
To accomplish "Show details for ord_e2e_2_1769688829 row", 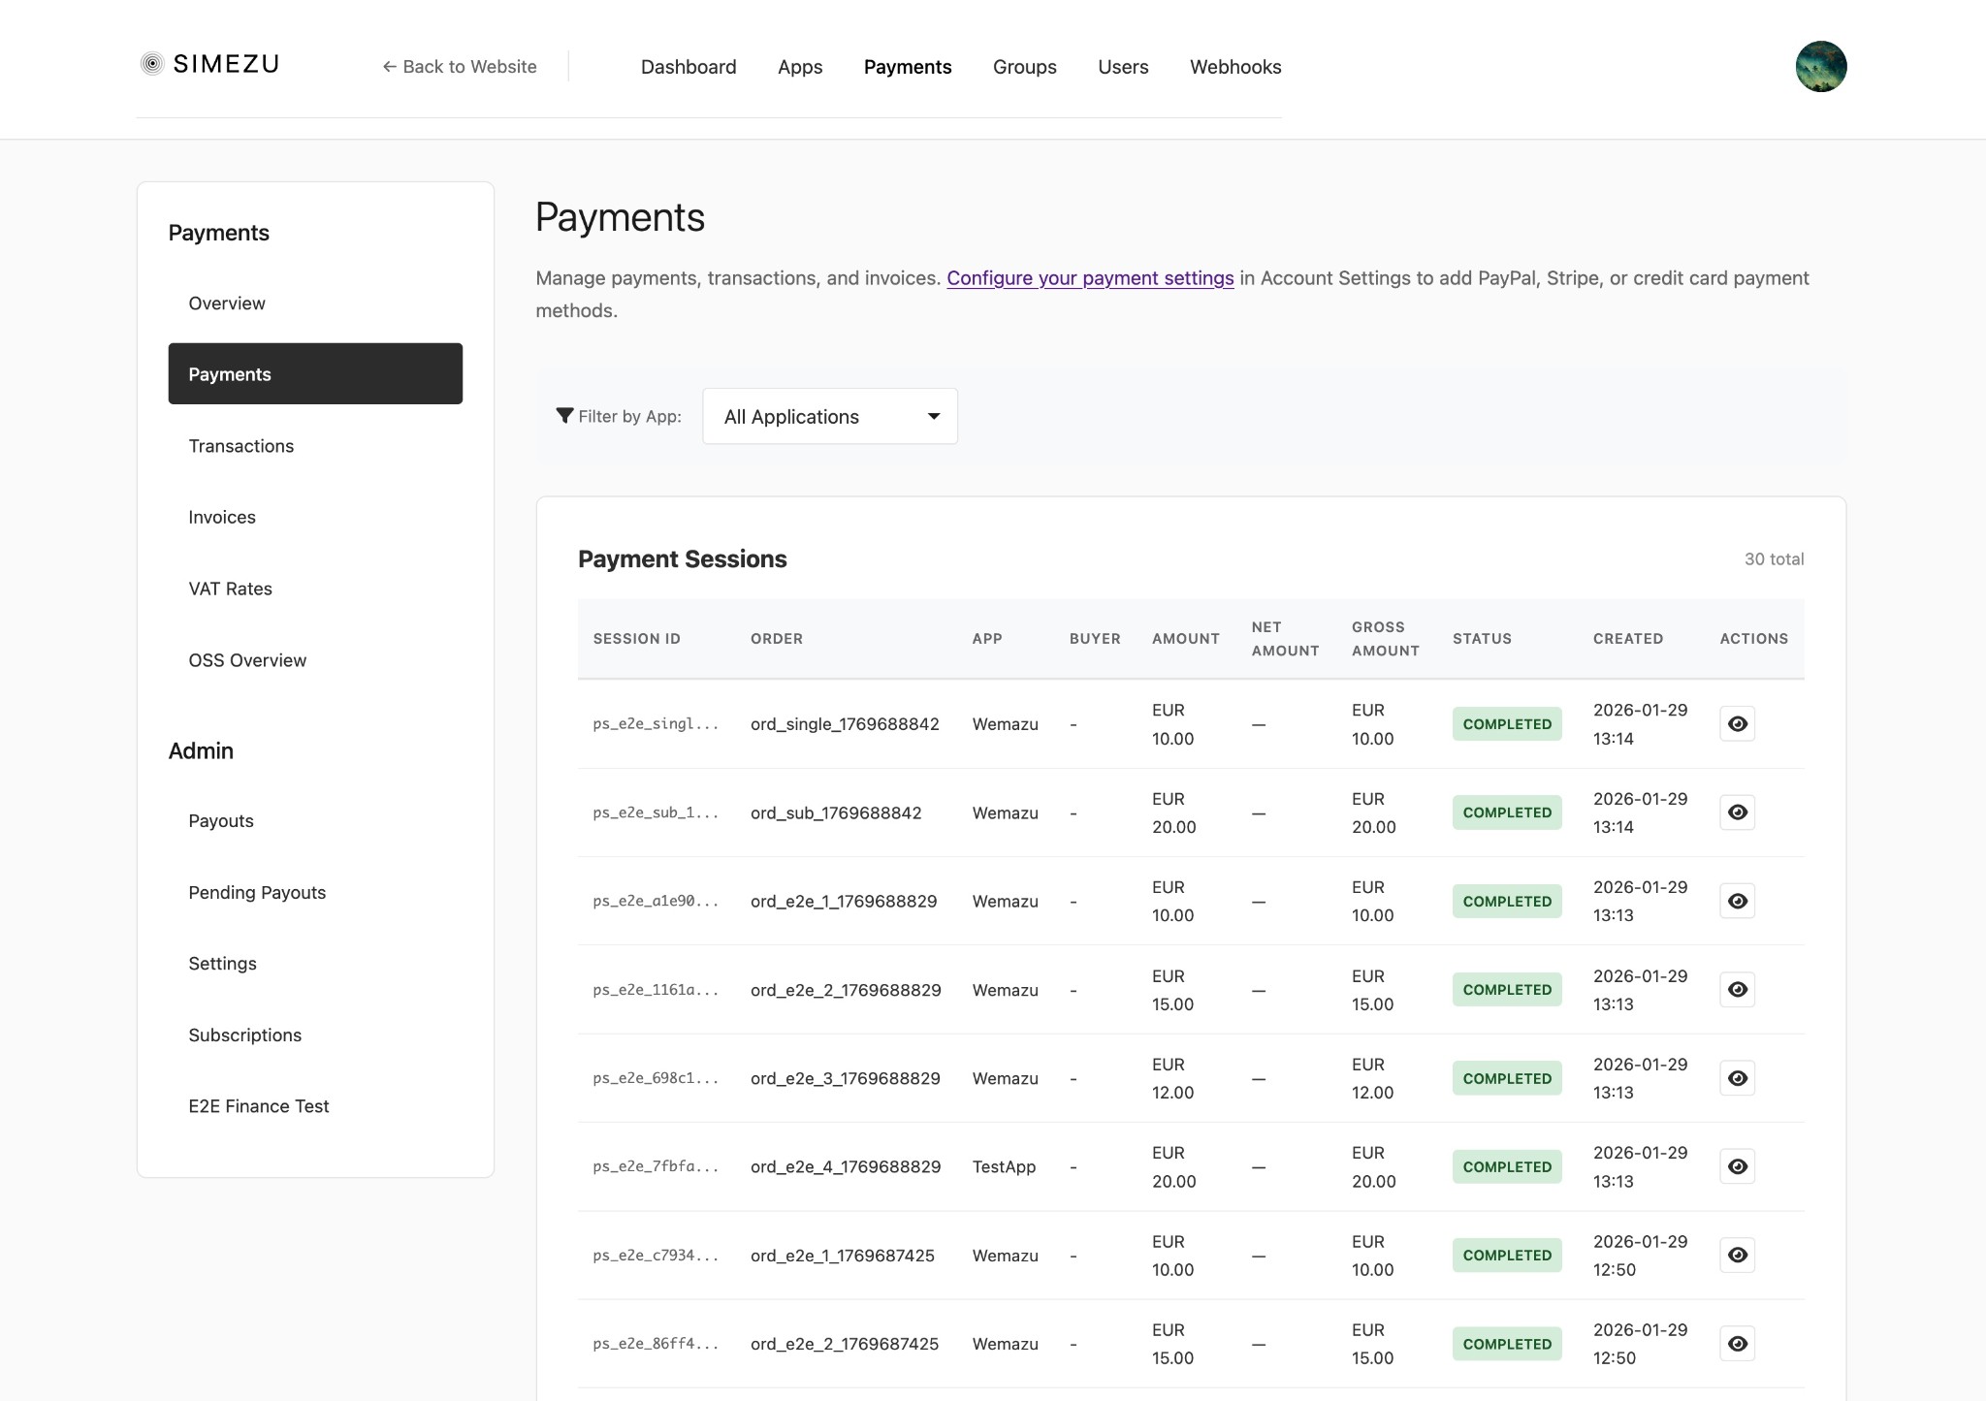I will click(x=1737, y=988).
